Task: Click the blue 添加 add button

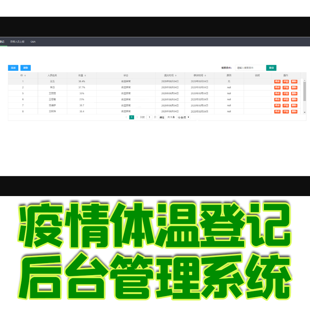Action: [13, 67]
